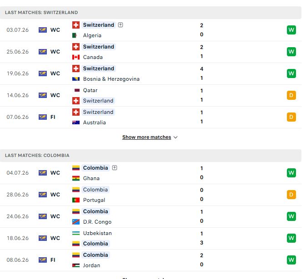Click the Bosnia & Herzegovina flag icon
Viewport: 306px width, 279px height.
[76, 79]
